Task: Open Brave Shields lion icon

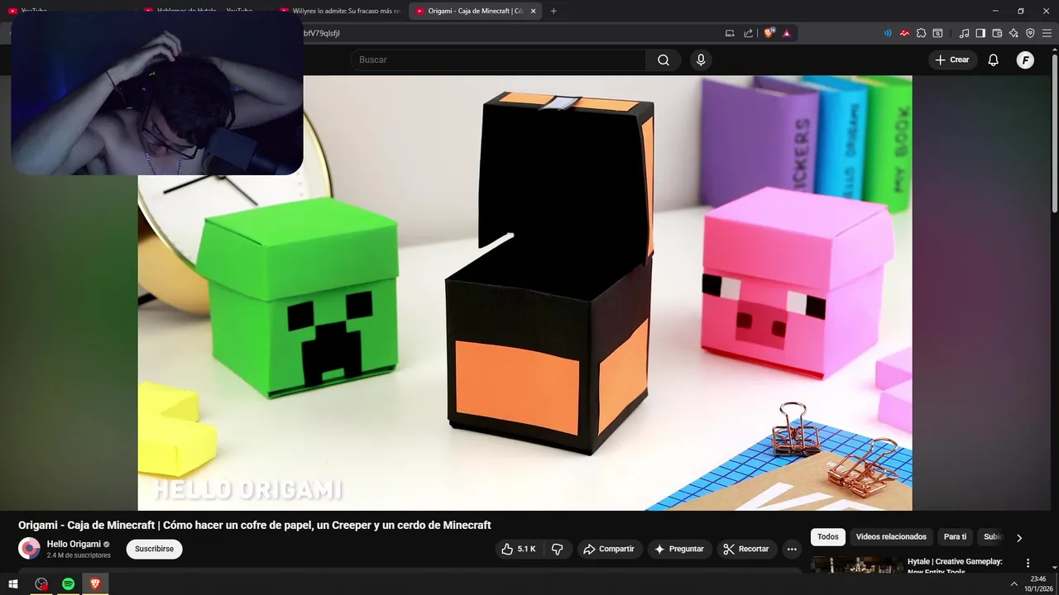Action: click(769, 33)
